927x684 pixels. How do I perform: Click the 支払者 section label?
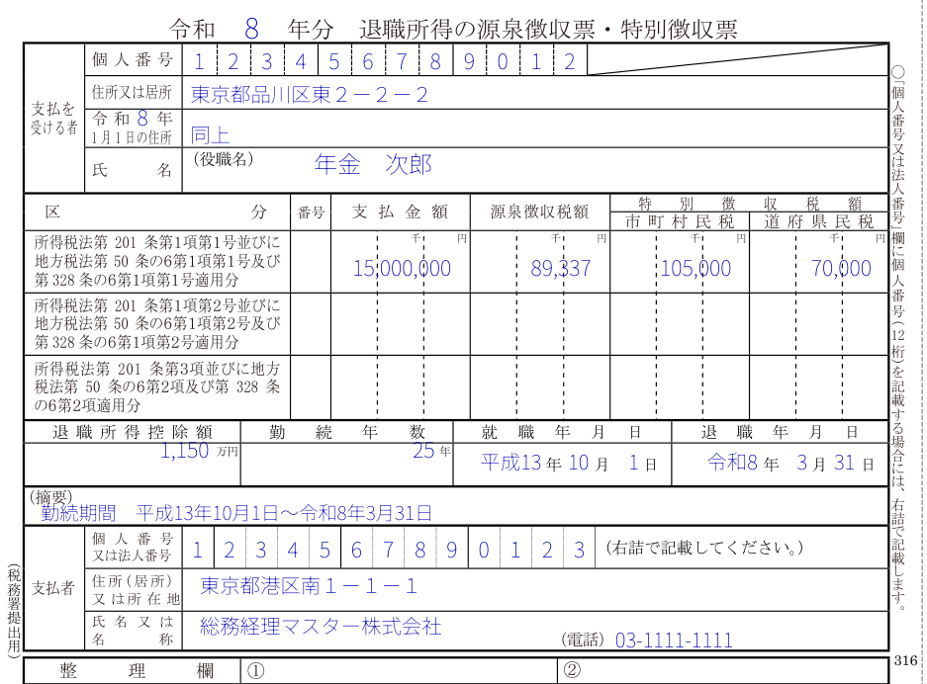click(x=52, y=588)
